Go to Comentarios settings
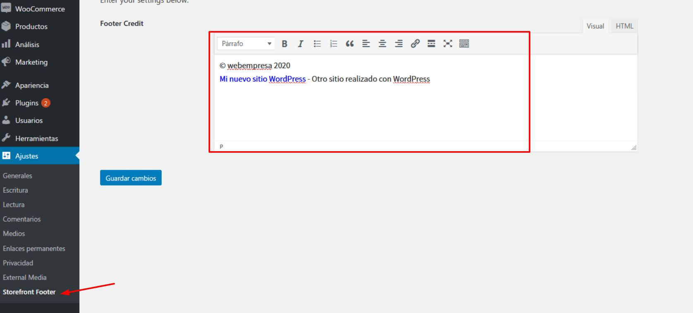The width and height of the screenshot is (693, 313). pos(22,219)
